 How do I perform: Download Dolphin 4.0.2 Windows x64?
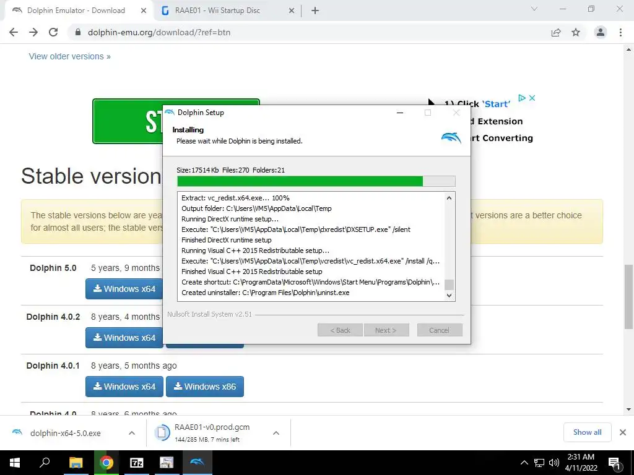tap(124, 338)
